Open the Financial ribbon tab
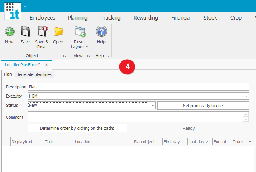Image resolution: width=256 pixels, height=172 pixels. (x=181, y=18)
